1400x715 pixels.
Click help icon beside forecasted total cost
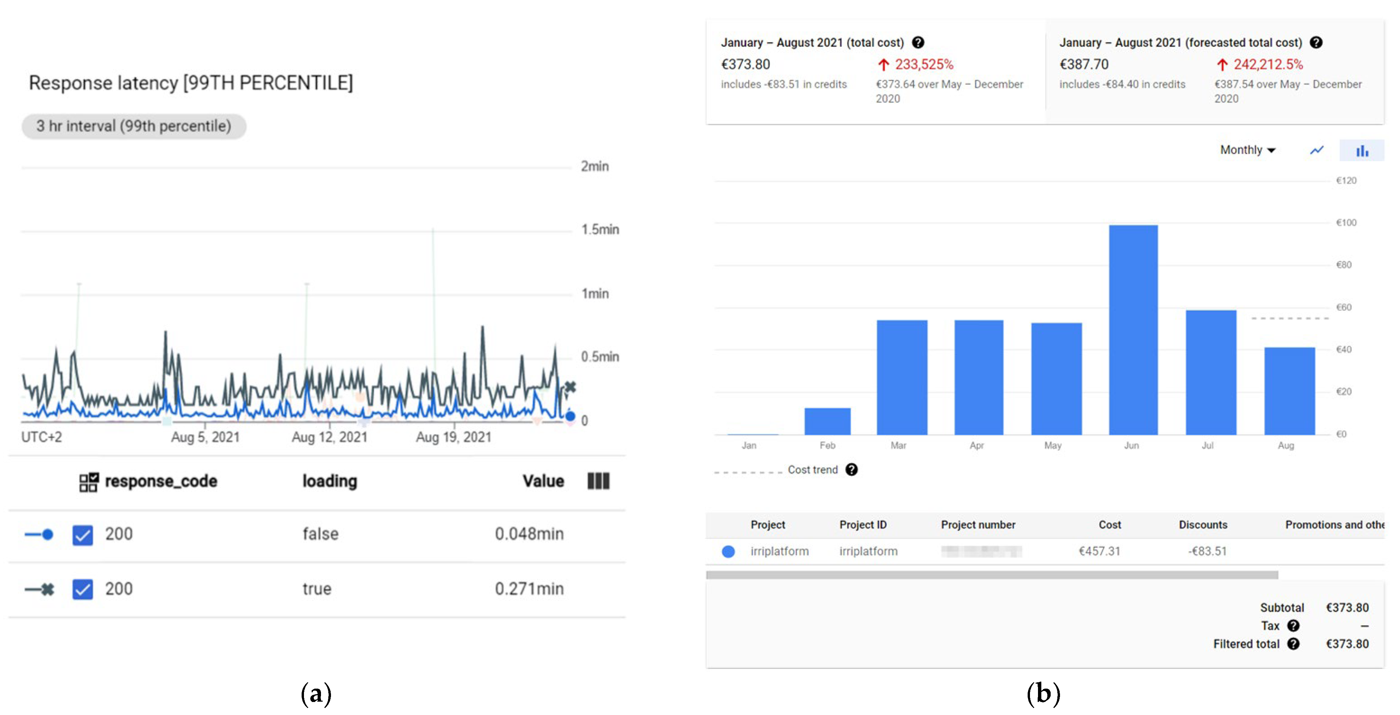coord(1316,42)
